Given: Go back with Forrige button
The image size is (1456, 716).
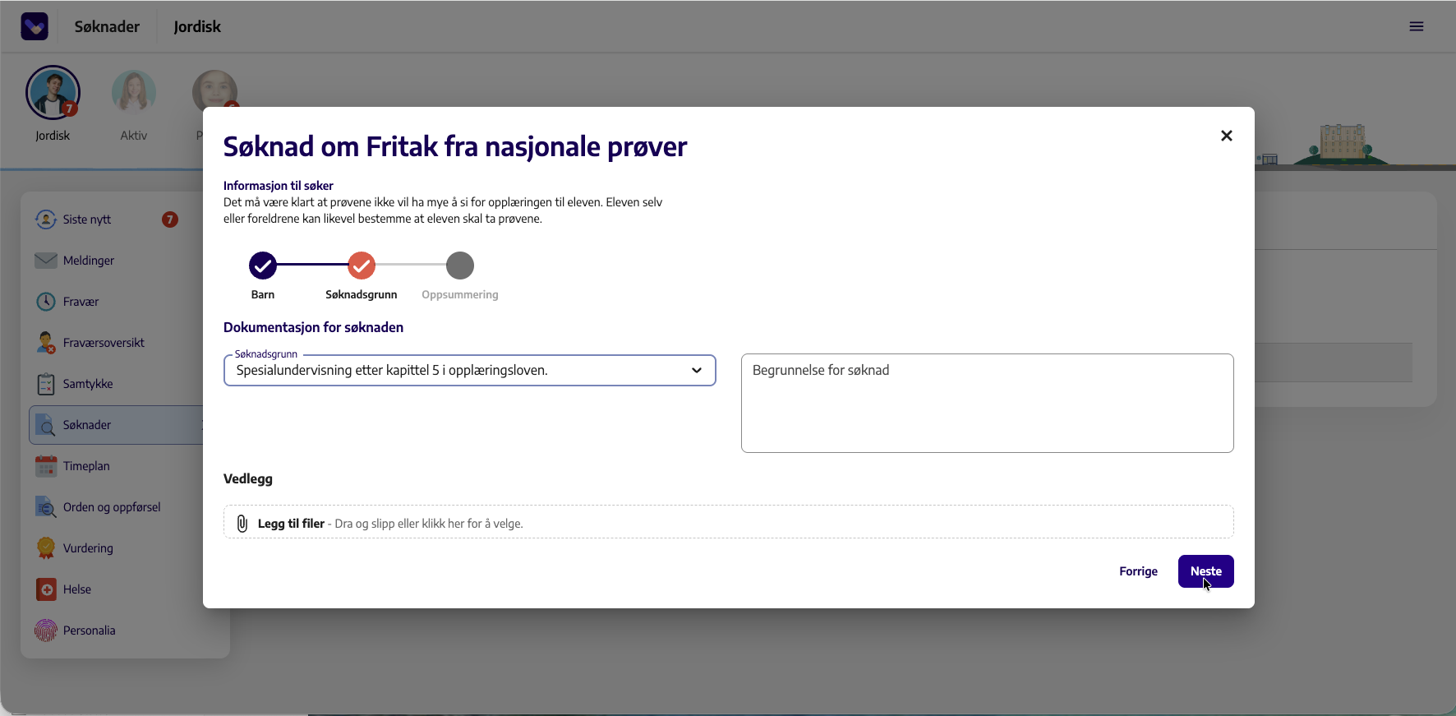Looking at the screenshot, I should 1138,571.
